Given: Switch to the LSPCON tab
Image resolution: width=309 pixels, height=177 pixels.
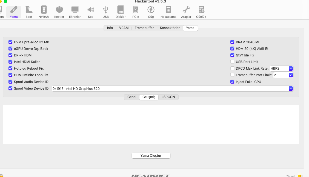Looking at the screenshot, I should click(x=168, y=97).
